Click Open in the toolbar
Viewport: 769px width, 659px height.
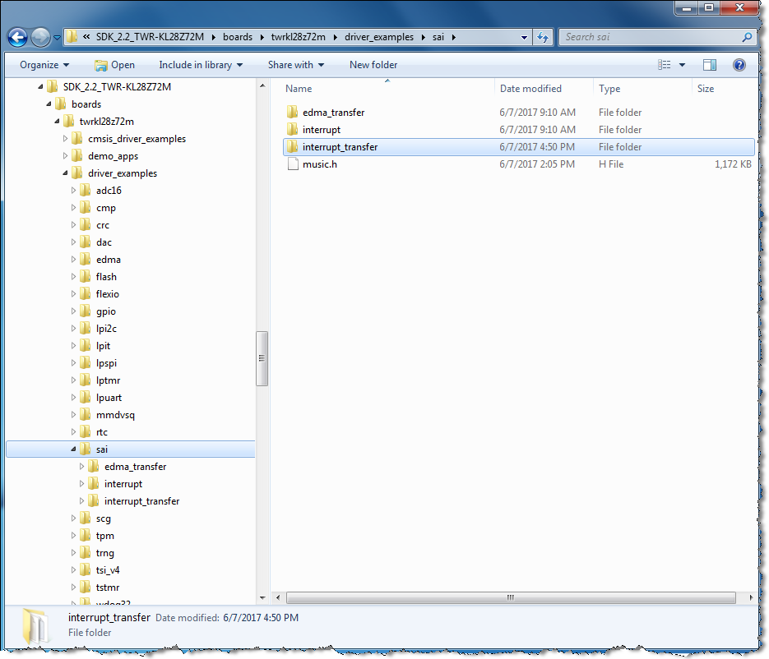(115, 65)
